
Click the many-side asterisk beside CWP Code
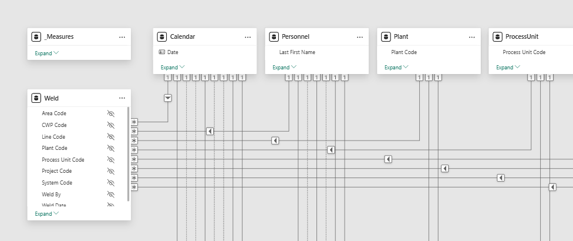134,131
